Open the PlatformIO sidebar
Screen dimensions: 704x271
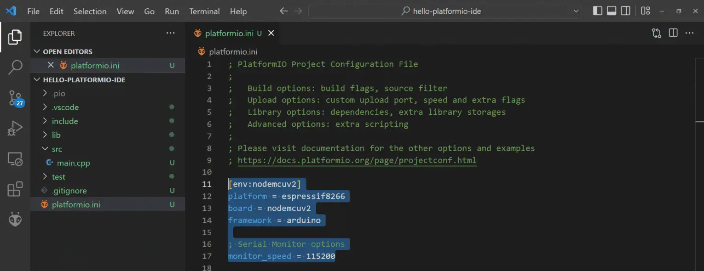[15, 220]
